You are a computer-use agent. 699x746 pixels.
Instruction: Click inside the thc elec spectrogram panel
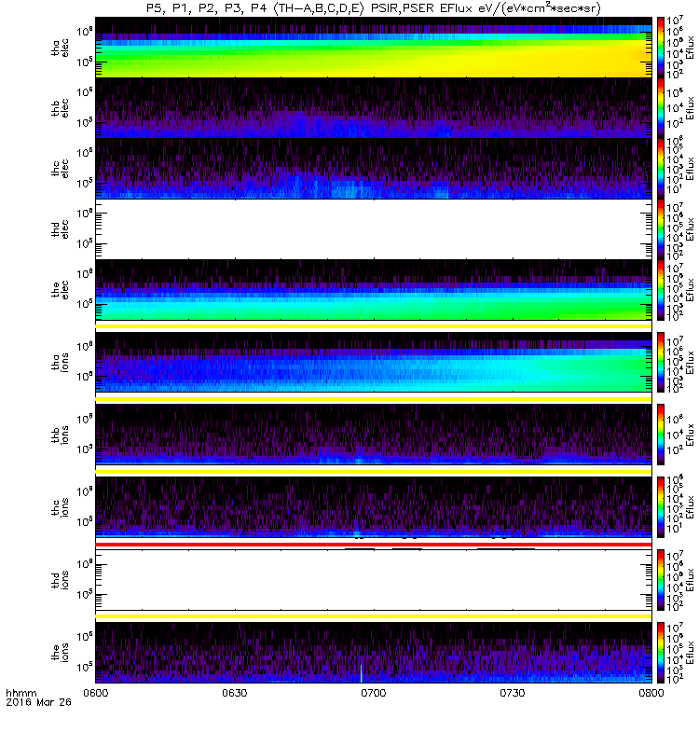[374, 169]
